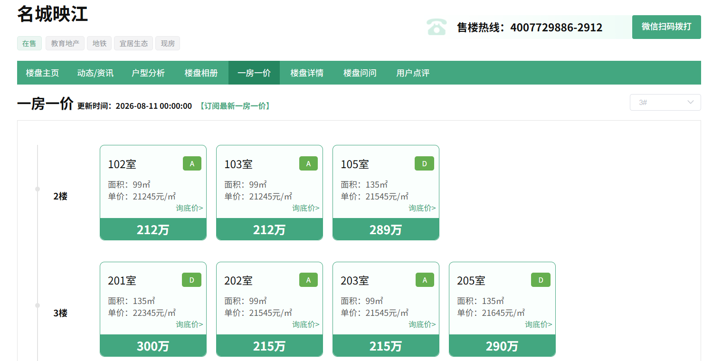This screenshot has height=361, width=703.
Task: Click the 203室 room title
Action: click(x=355, y=281)
